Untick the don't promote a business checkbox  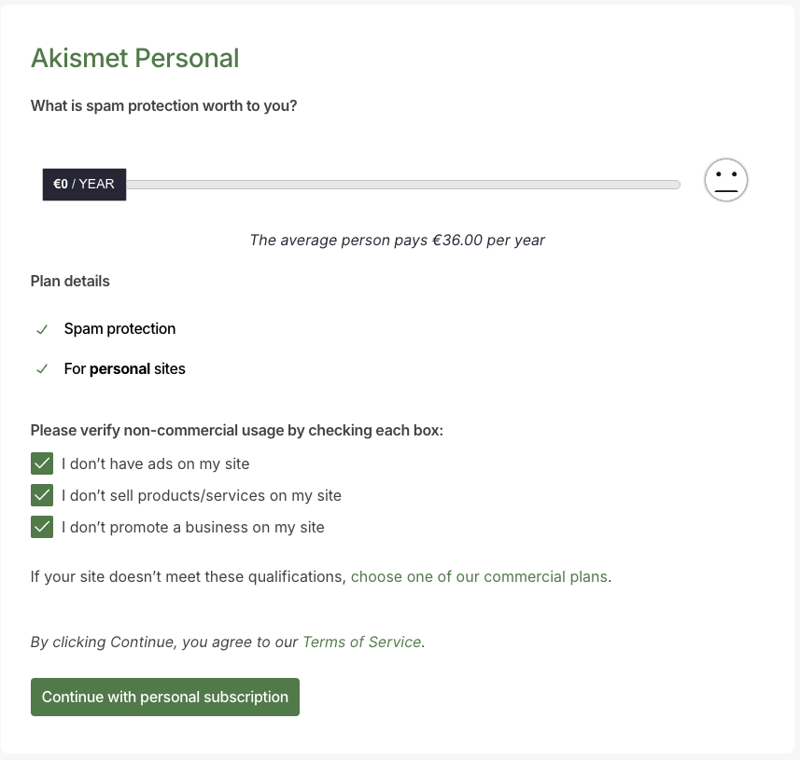coord(42,527)
